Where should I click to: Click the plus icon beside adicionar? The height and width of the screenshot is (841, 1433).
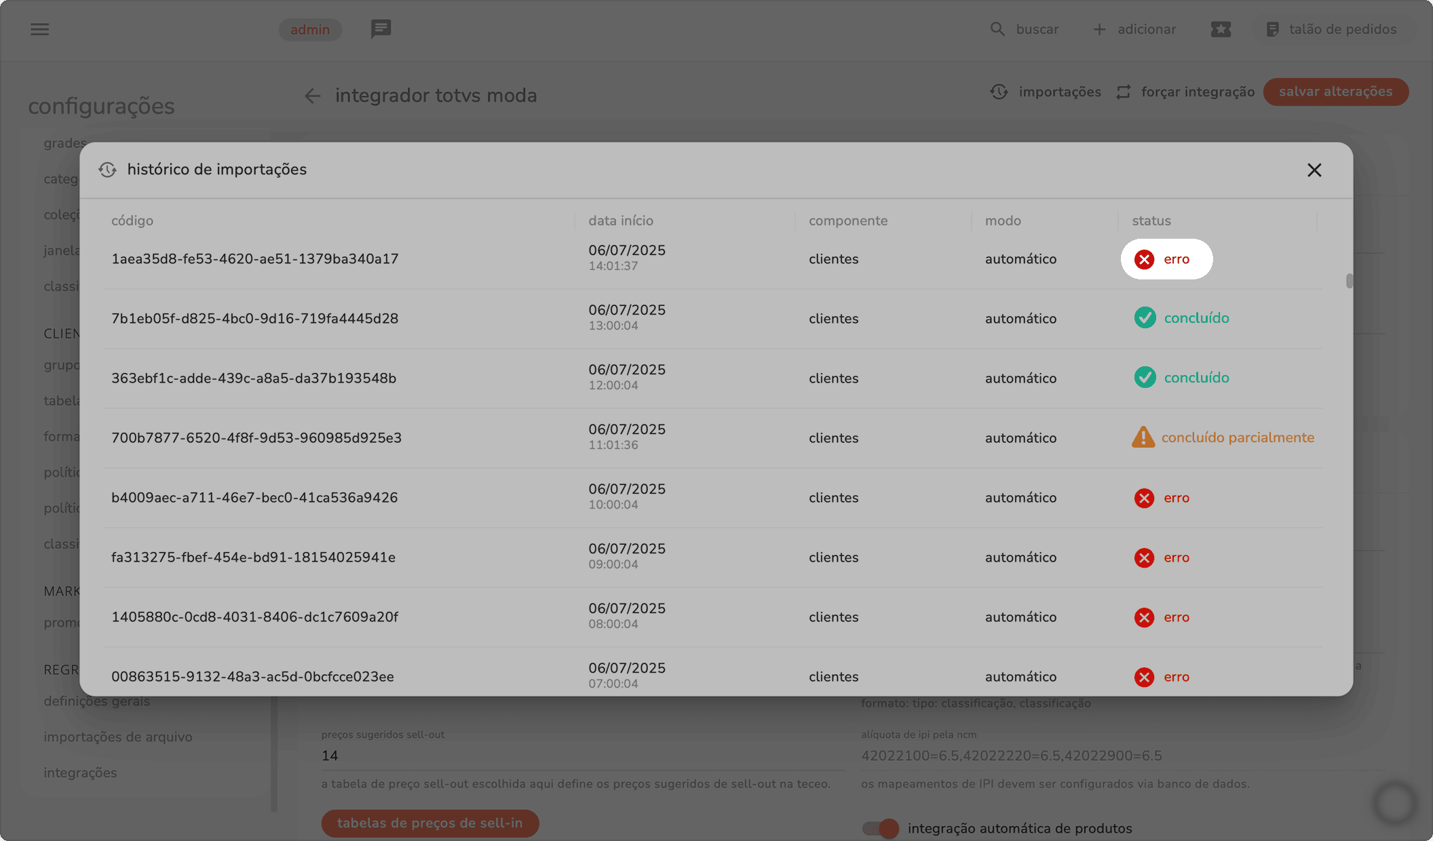pyautogui.click(x=1099, y=29)
